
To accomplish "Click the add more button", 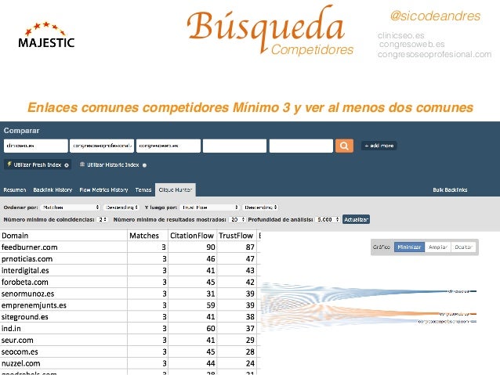I will point(379,146).
